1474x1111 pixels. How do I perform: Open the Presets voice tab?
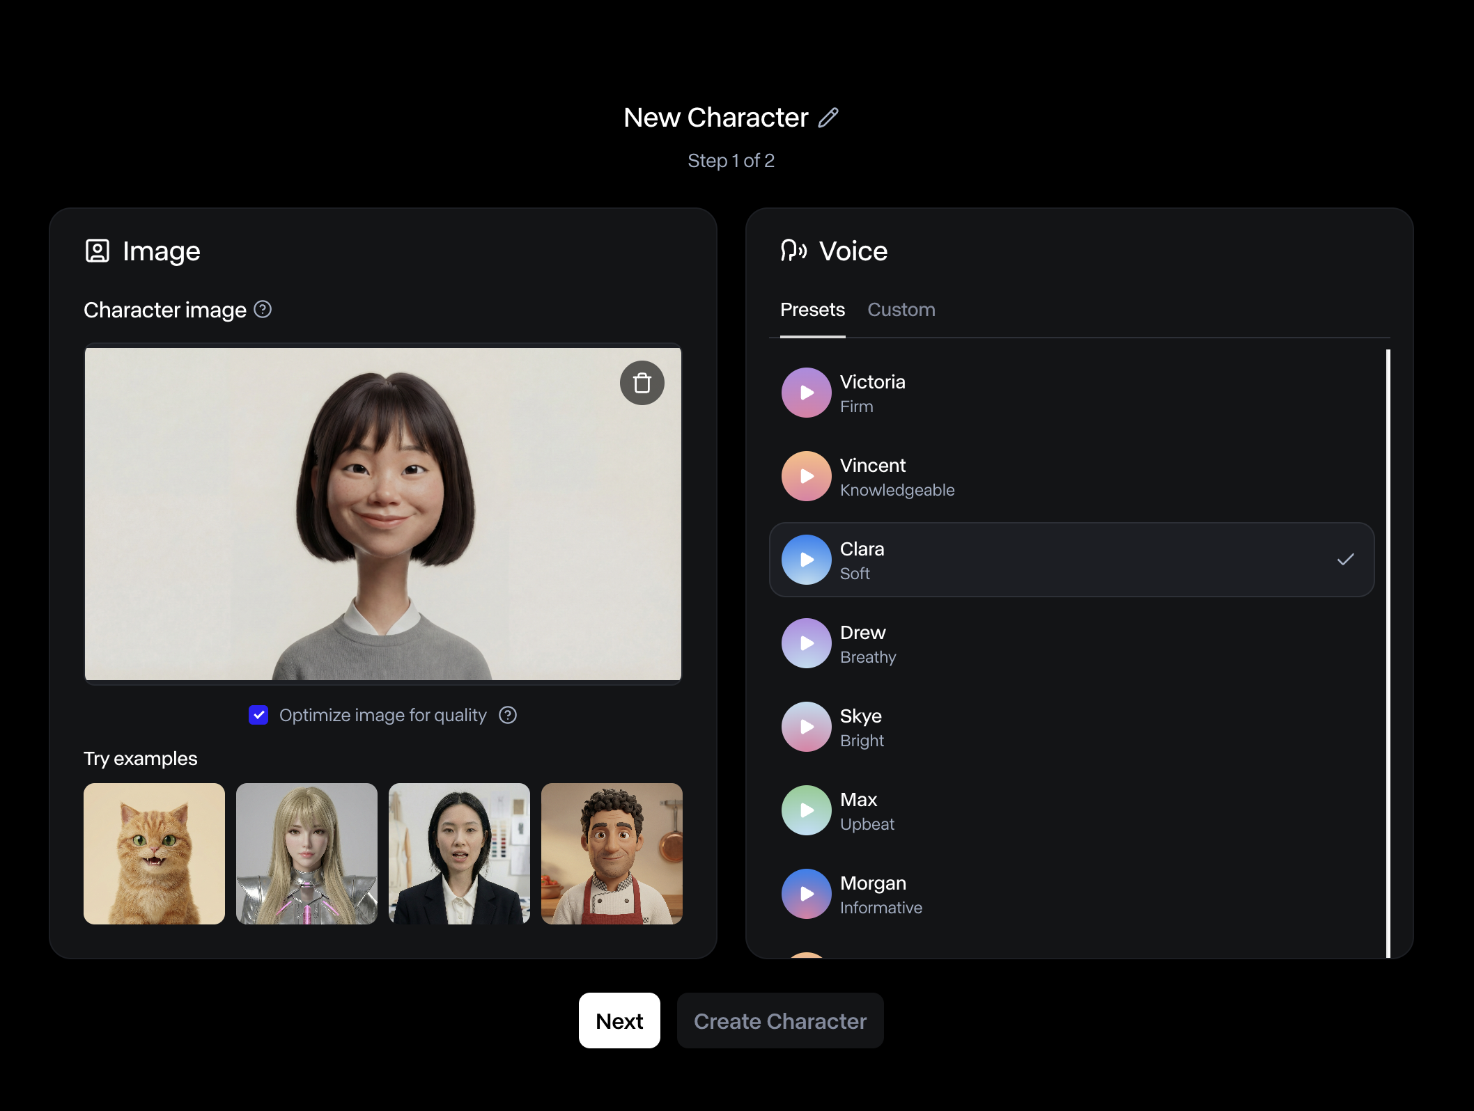812,310
